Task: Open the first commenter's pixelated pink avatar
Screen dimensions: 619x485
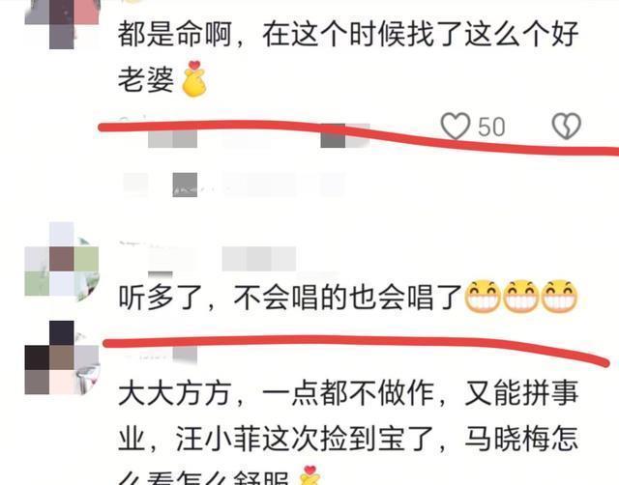Action: pos(62,24)
